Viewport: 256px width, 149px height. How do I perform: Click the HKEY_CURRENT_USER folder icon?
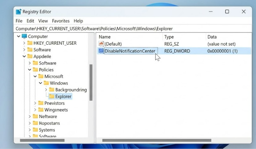(30, 43)
